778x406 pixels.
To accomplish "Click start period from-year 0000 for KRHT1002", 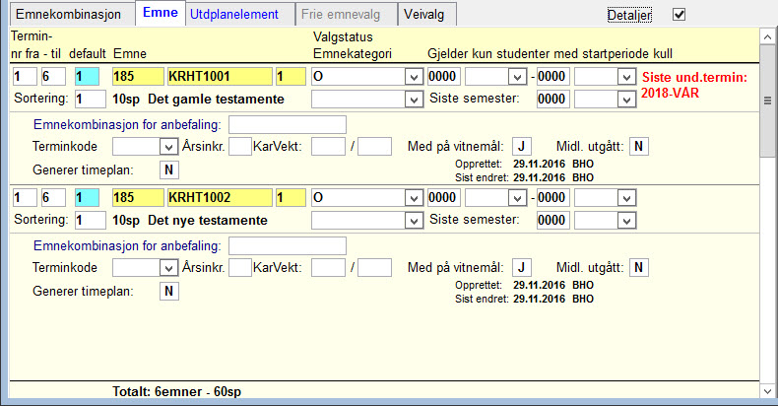I will 444,198.
